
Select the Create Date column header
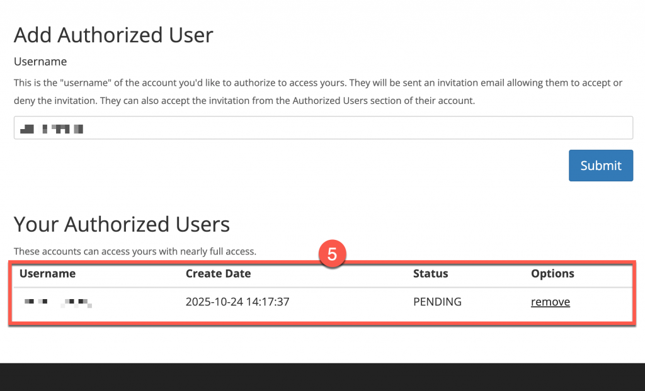coord(218,273)
